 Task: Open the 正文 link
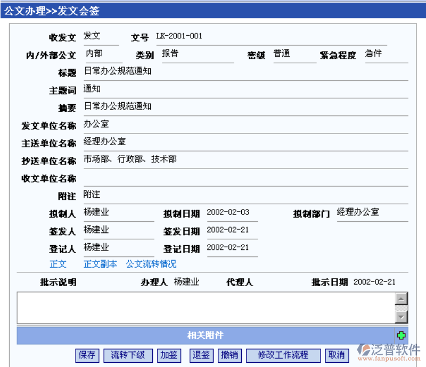[58, 264]
